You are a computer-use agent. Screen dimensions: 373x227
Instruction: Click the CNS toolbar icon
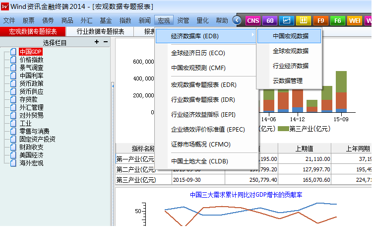tap(253, 20)
